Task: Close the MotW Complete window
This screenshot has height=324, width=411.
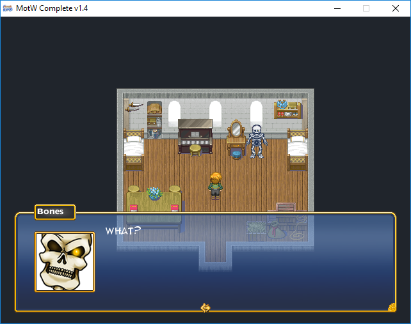Action: click(396, 8)
